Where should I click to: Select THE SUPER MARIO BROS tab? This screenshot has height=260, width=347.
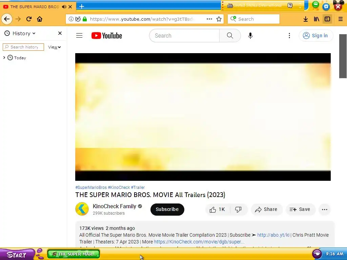[x=34, y=7]
